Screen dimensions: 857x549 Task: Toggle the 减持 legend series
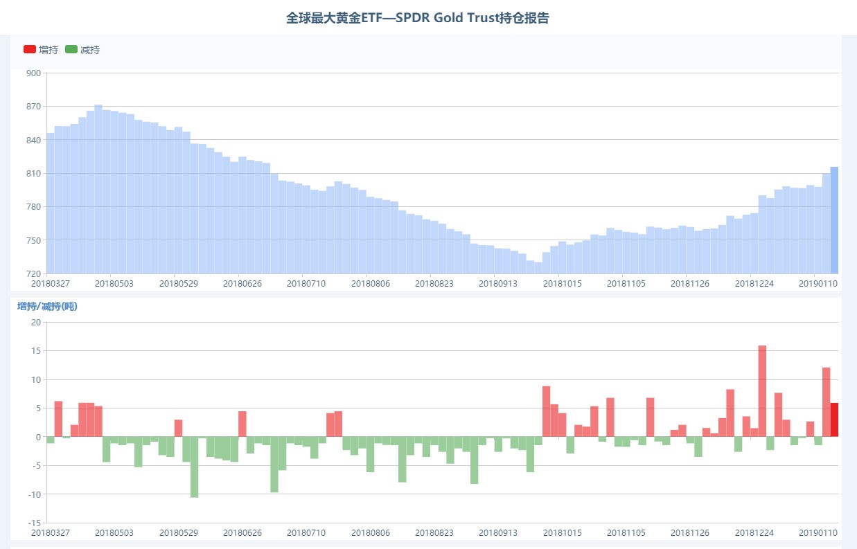pos(82,50)
